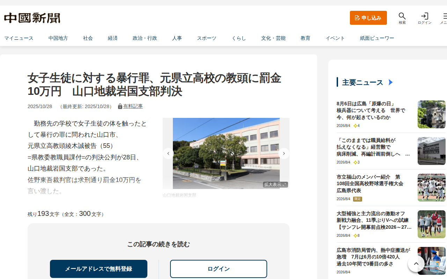
Task: Click the baseball team news thumbnail
Action: [432, 188]
